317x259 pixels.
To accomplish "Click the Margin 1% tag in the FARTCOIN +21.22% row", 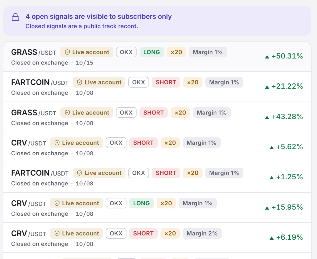I will pyautogui.click(x=224, y=82).
